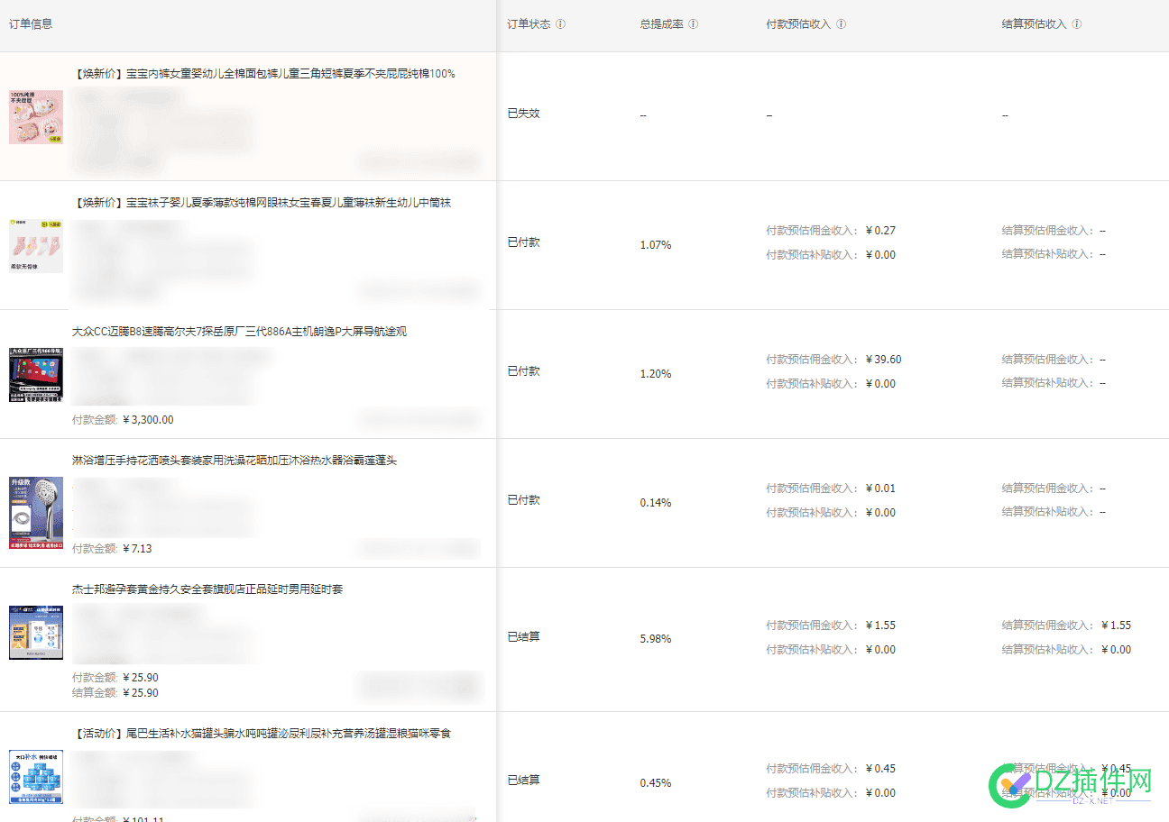Click the 付款预估收入 column header text
Screen dimensions: 1169x822
coord(798,24)
